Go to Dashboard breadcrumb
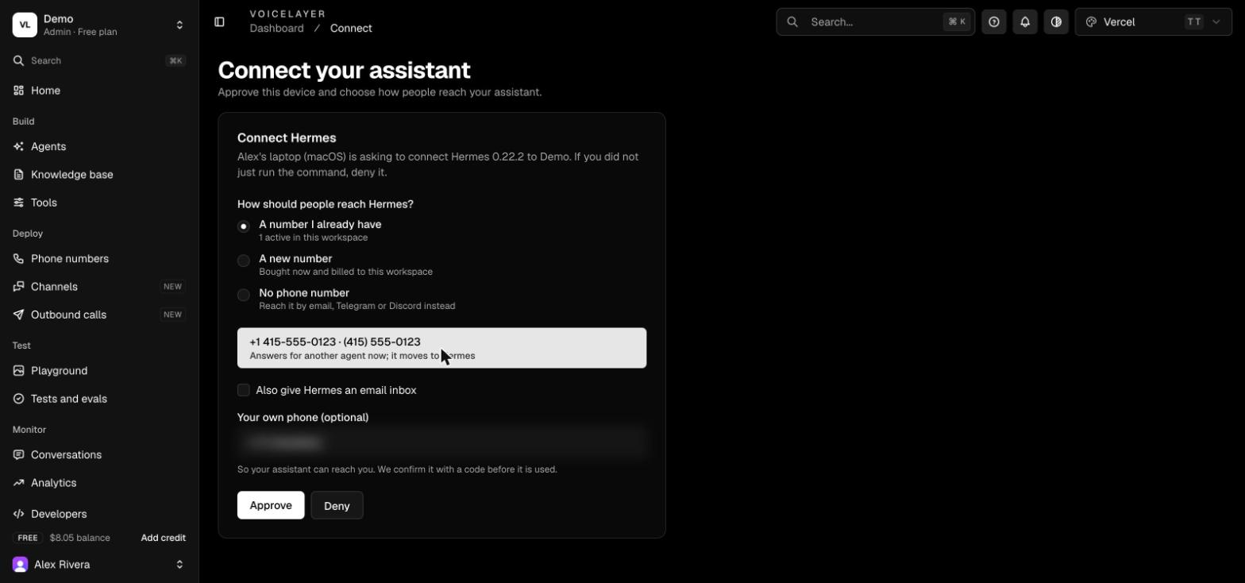This screenshot has width=1245, height=583. point(276,29)
